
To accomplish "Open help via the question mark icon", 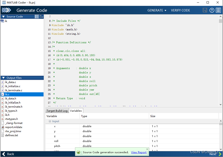I will [x=212, y=10].
